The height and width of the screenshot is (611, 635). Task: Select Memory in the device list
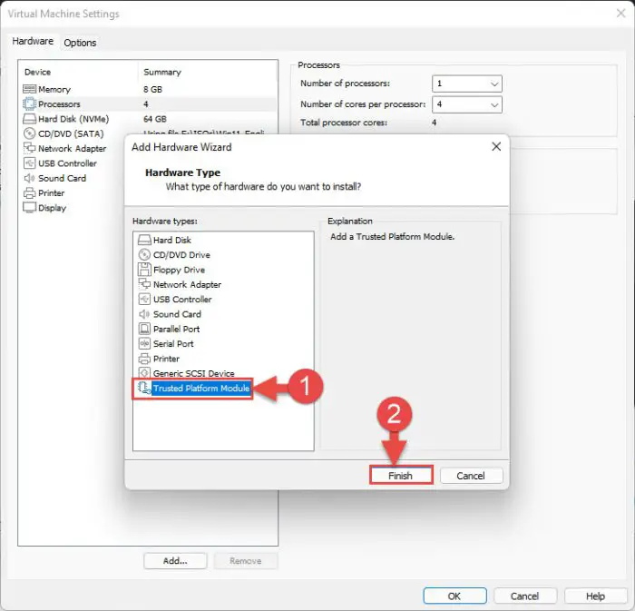(54, 90)
